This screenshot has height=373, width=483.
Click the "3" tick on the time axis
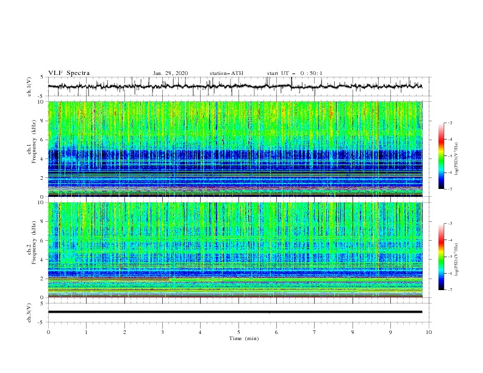pos(162,332)
